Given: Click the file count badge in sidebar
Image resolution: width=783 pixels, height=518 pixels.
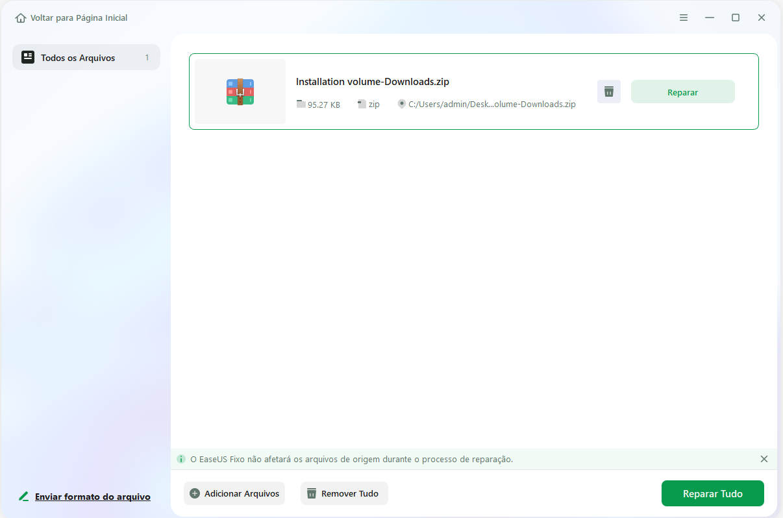Looking at the screenshot, I should [x=147, y=58].
